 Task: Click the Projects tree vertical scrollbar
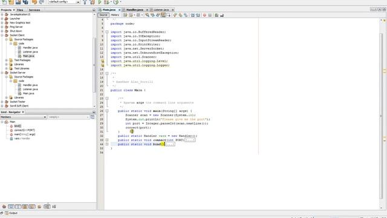coord(94,65)
